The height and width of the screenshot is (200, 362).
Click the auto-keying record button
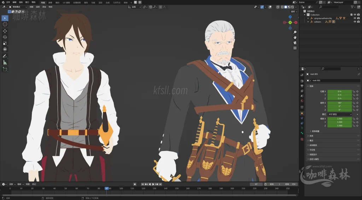click(x=135, y=184)
